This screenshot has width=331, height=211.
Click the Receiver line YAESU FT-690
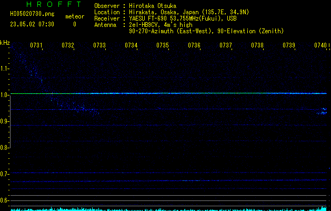(183, 18)
